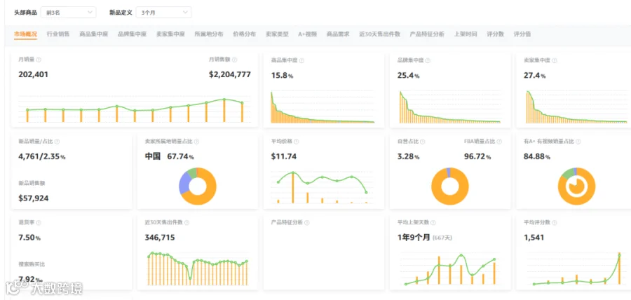Image resolution: width=631 pixels, height=300 pixels.
Task: Click help icon beside 近30天售出件数 card
Action: tap(186, 222)
